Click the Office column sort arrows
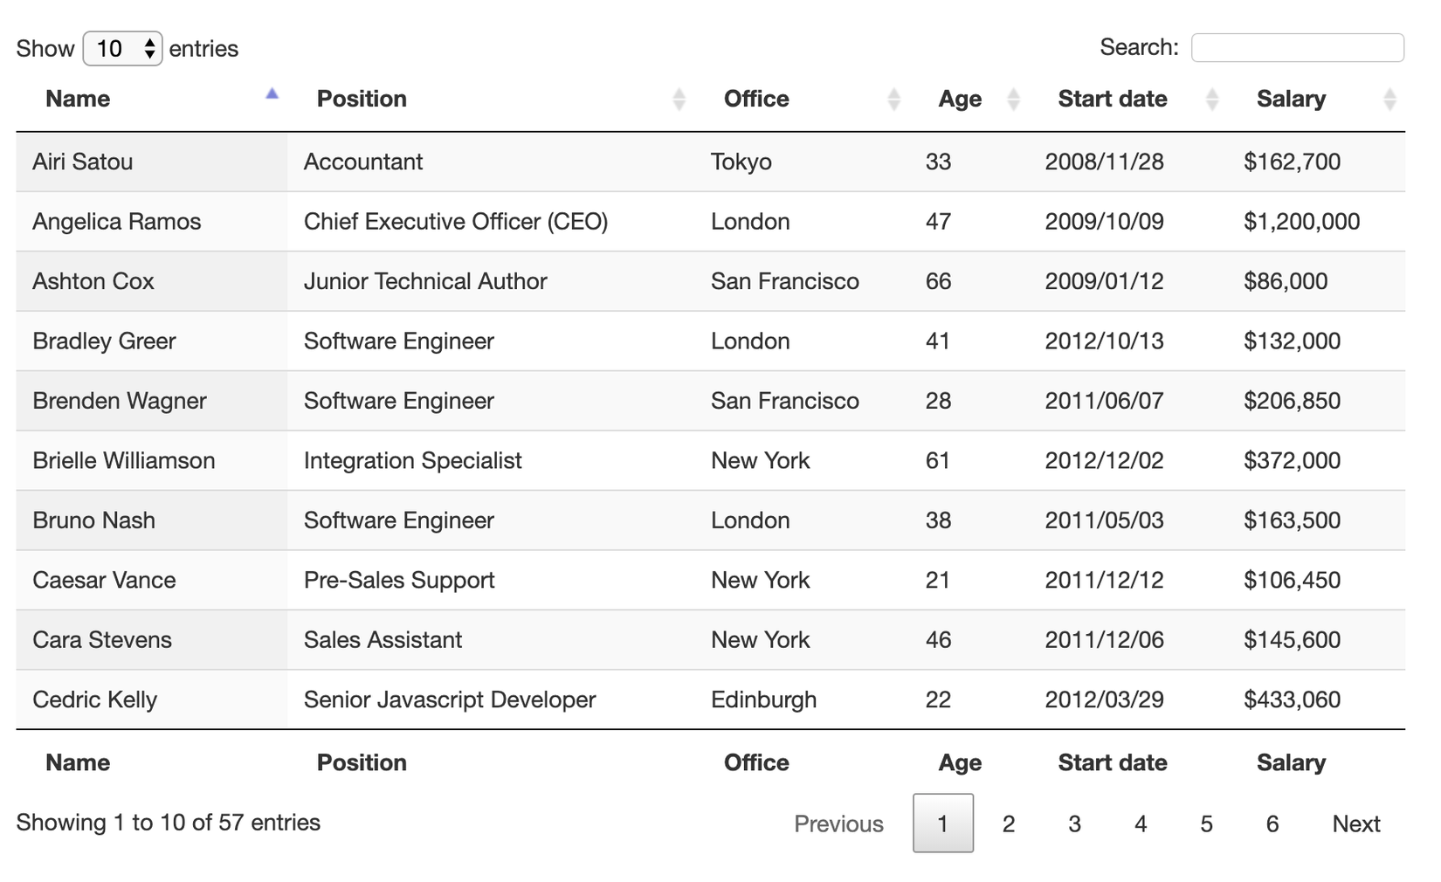This screenshot has width=1441, height=882. click(x=893, y=100)
